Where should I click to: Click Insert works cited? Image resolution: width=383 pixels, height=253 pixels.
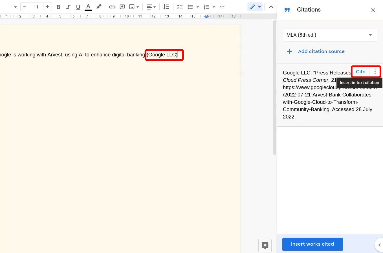[312, 244]
